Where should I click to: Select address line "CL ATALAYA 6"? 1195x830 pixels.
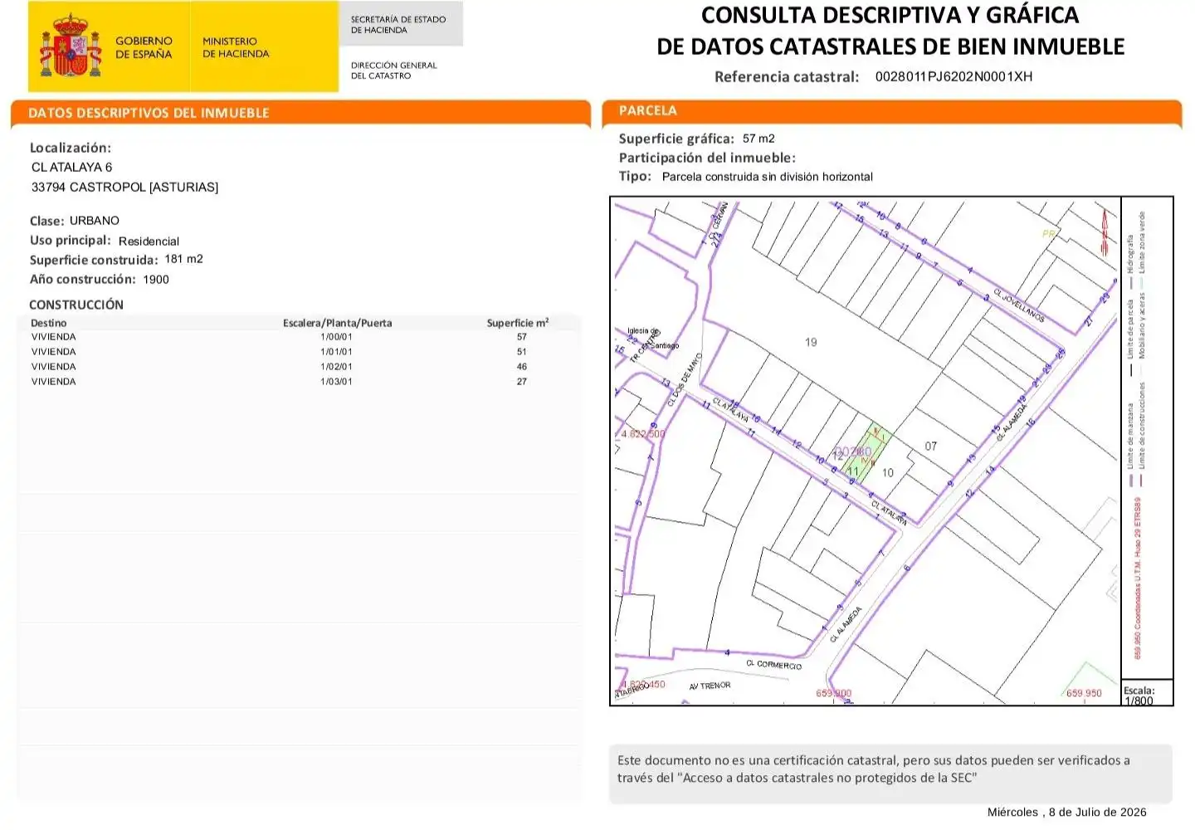pyautogui.click(x=71, y=167)
